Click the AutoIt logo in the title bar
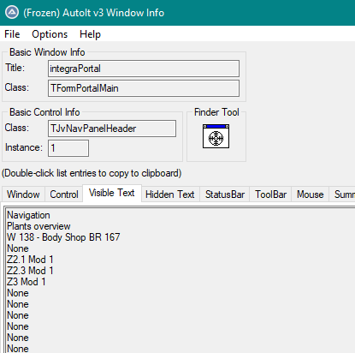Viewport: 355px width, 353px height. (12, 13)
